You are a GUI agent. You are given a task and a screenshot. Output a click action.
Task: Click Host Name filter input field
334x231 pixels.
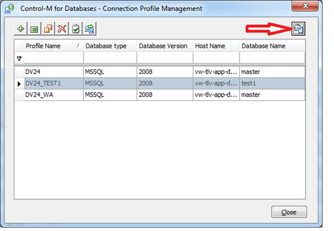[x=216, y=58]
